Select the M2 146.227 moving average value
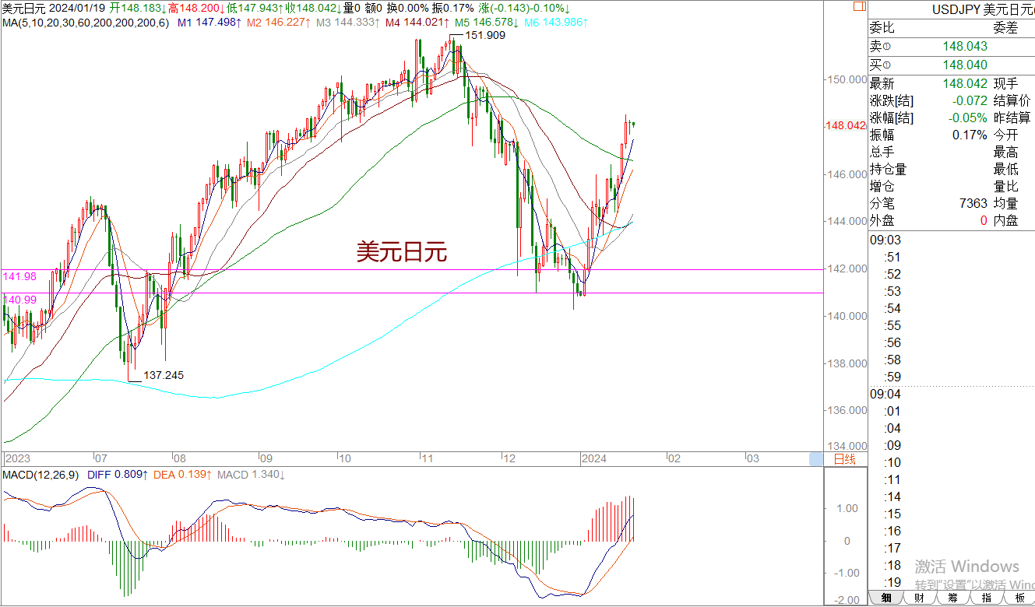1035x607 pixels. pos(279,23)
